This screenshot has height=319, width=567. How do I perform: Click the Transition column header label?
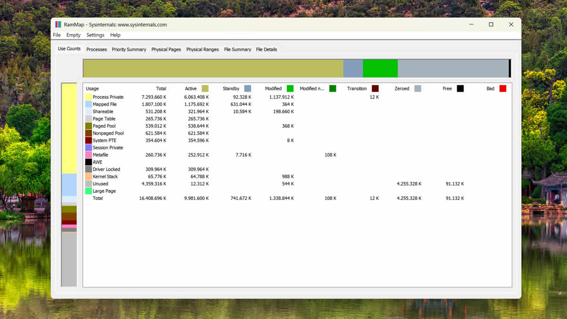pos(357,88)
